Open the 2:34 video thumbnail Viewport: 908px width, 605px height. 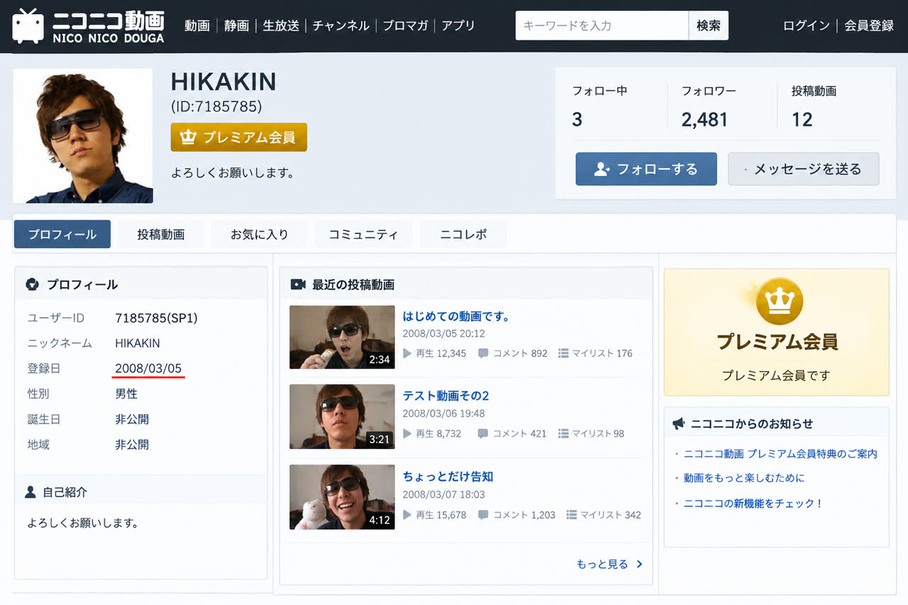pos(342,337)
